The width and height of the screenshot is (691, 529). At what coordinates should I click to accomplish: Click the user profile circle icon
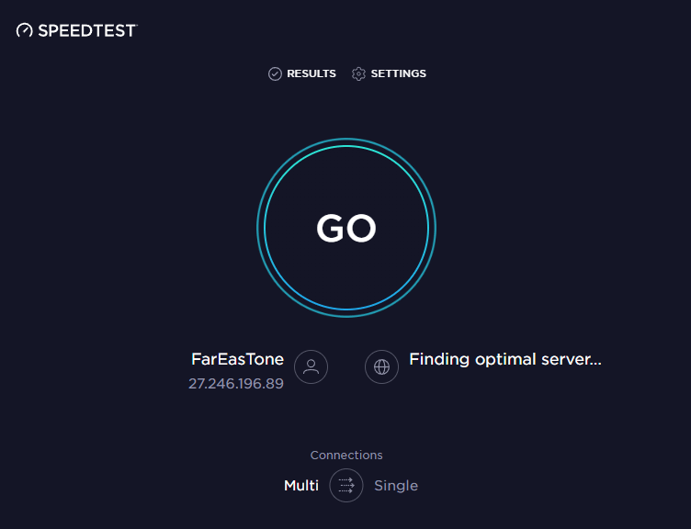(311, 366)
